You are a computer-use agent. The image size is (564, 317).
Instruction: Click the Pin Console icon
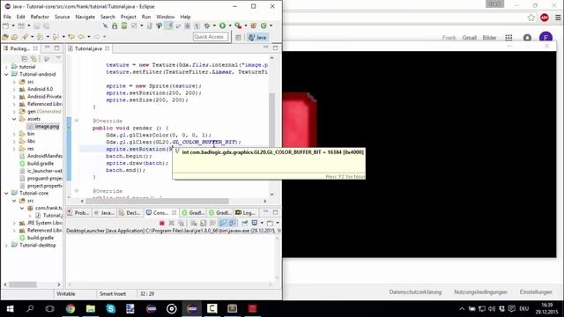245,223
